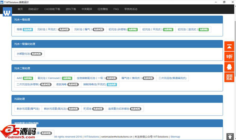
Task: Open the CAD自助下载 menu item
Action: pos(52,9)
